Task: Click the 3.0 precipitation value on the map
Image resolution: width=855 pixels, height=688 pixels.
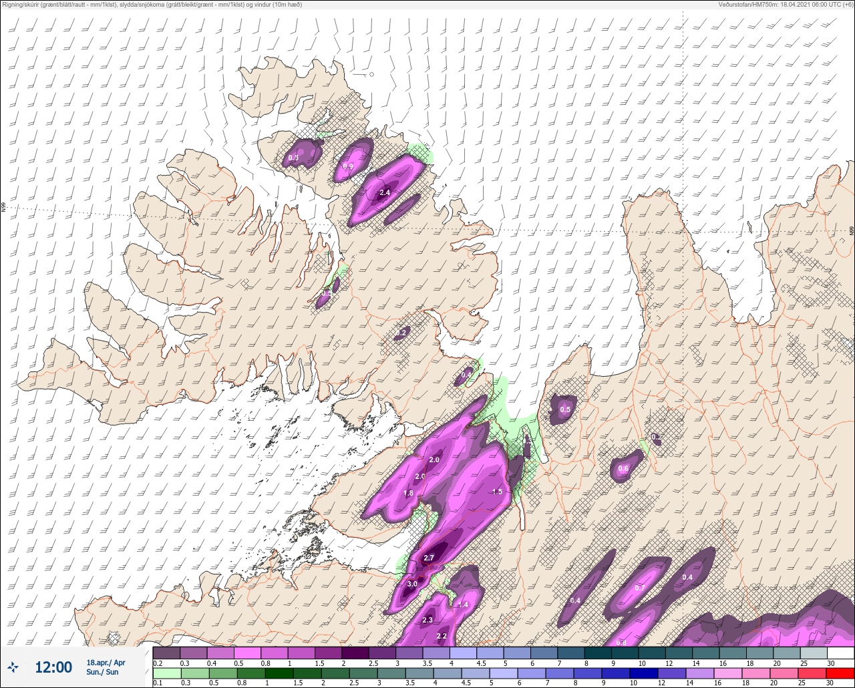Action: pos(412,584)
